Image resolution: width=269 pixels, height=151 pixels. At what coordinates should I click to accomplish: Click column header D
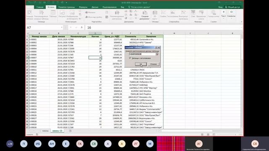[95, 33]
